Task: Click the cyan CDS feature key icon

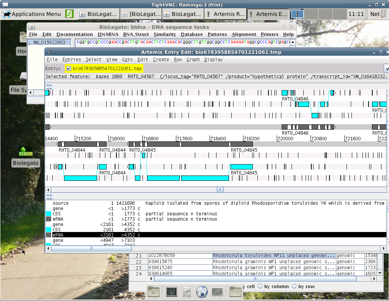Action: click(49, 214)
